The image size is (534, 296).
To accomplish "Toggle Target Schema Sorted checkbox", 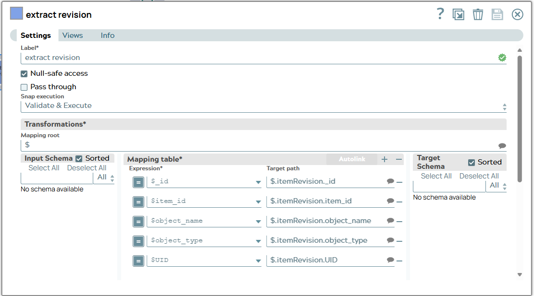I will (x=472, y=163).
